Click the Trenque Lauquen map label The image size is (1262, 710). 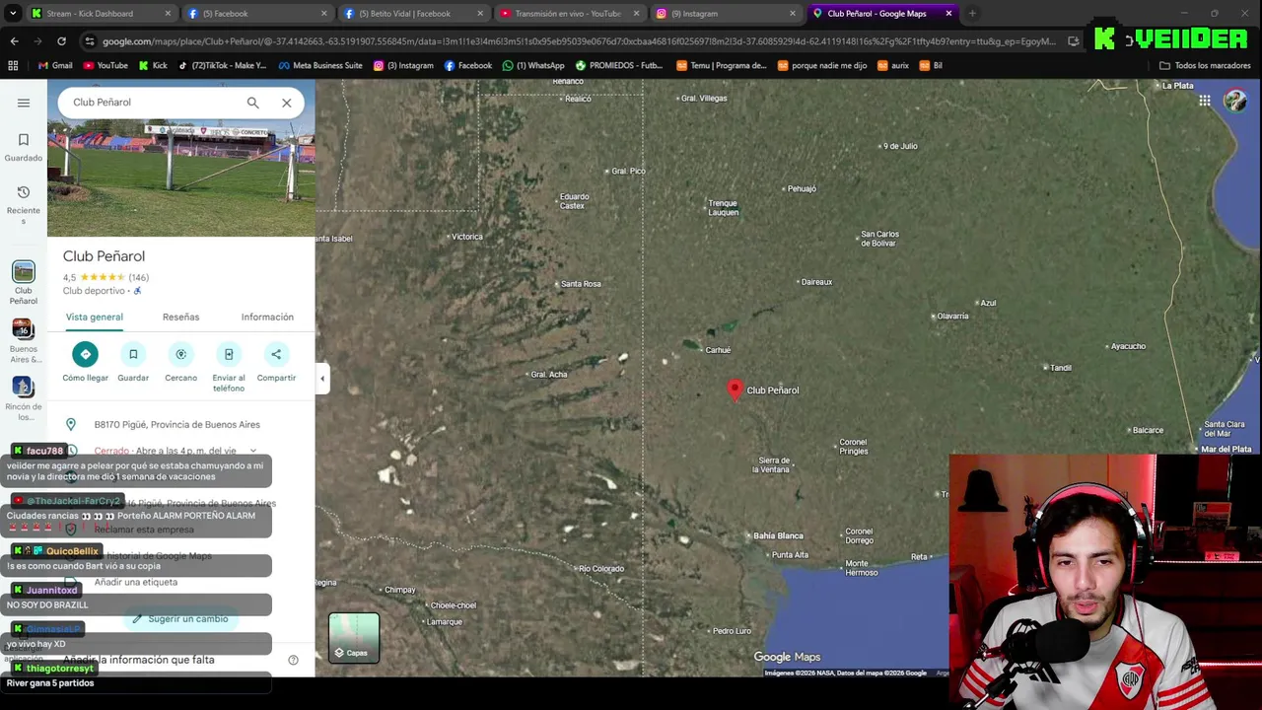coord(723,207)
